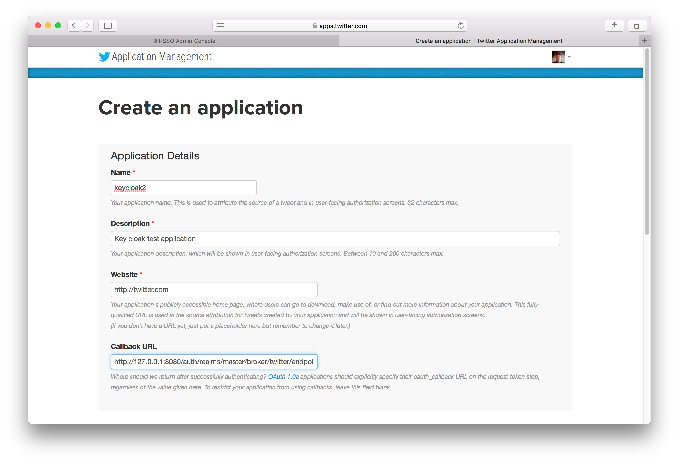Select the Name input field
The width and height of the screenshot is (679, 464).
pyautogui.click(x=184, y=188)
